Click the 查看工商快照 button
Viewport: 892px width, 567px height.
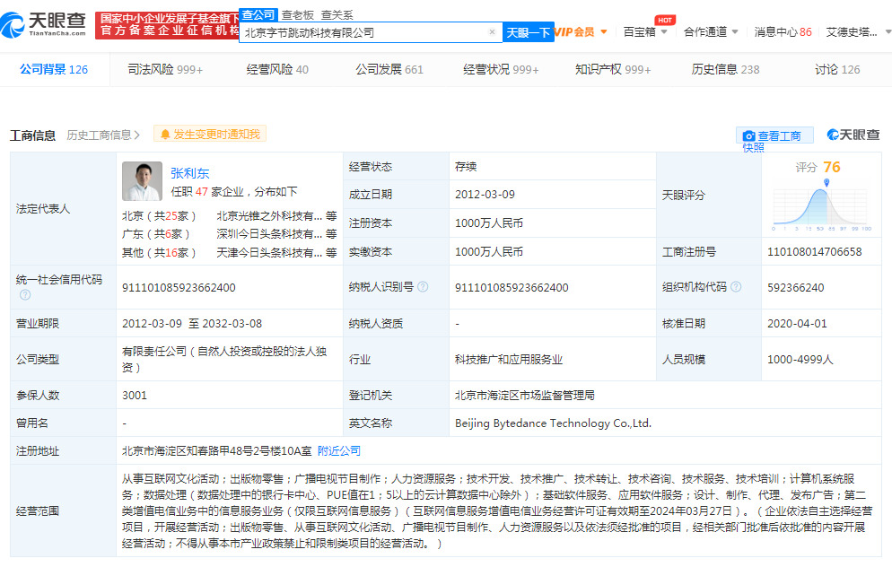(x=774, y=136)
